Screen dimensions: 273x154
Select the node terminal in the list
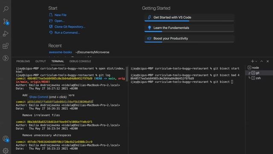tap(259, 68)
